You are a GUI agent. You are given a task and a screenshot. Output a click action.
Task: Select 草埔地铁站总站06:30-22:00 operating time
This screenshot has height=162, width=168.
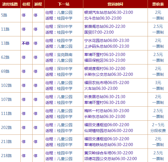click(x=108, y=145)
